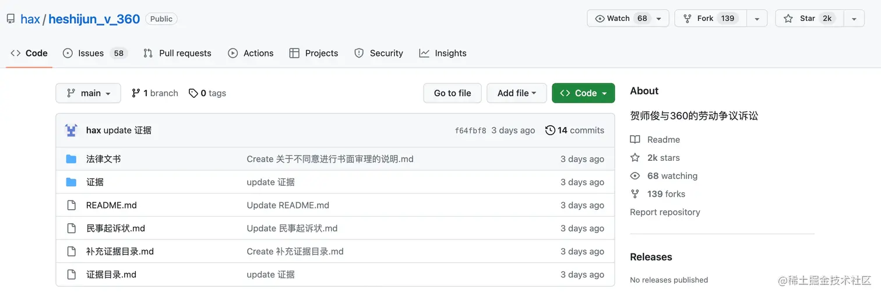
Task: Click the Public visibility label
Action: click(161, 19)
